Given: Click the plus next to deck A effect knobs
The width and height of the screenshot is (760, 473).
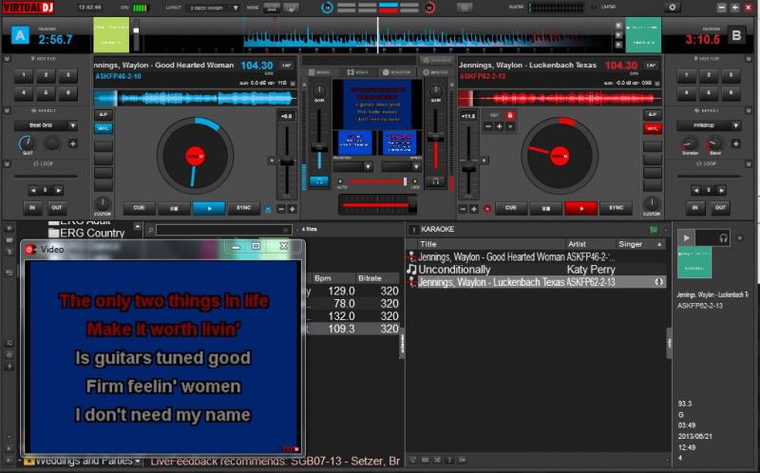Looking at the screenshot, I should pyautogui.click(x=73, y=143).
